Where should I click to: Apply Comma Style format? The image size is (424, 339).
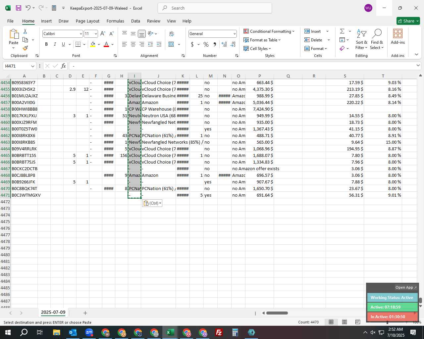pos(215,44)
